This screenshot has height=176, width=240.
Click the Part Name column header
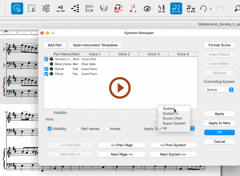point(62,54)
